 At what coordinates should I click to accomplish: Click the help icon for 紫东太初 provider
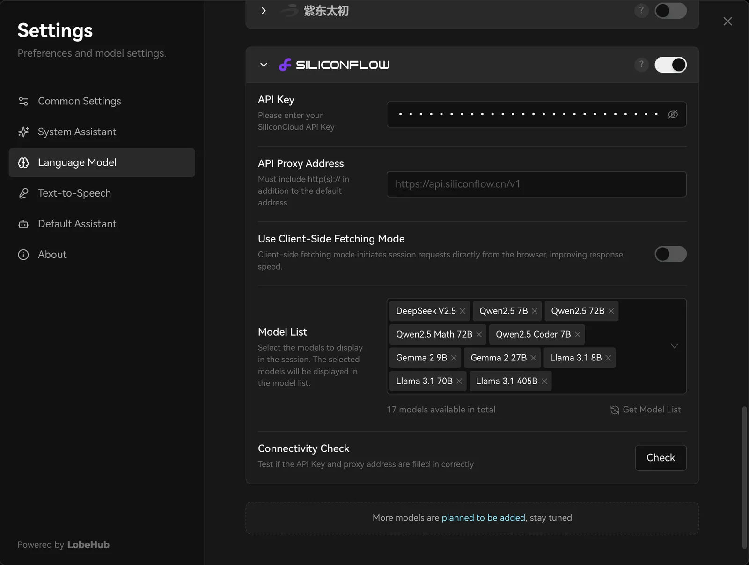(641, 10)
